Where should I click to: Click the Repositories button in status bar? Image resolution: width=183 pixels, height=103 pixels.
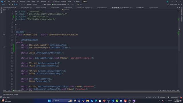point(173,97)
